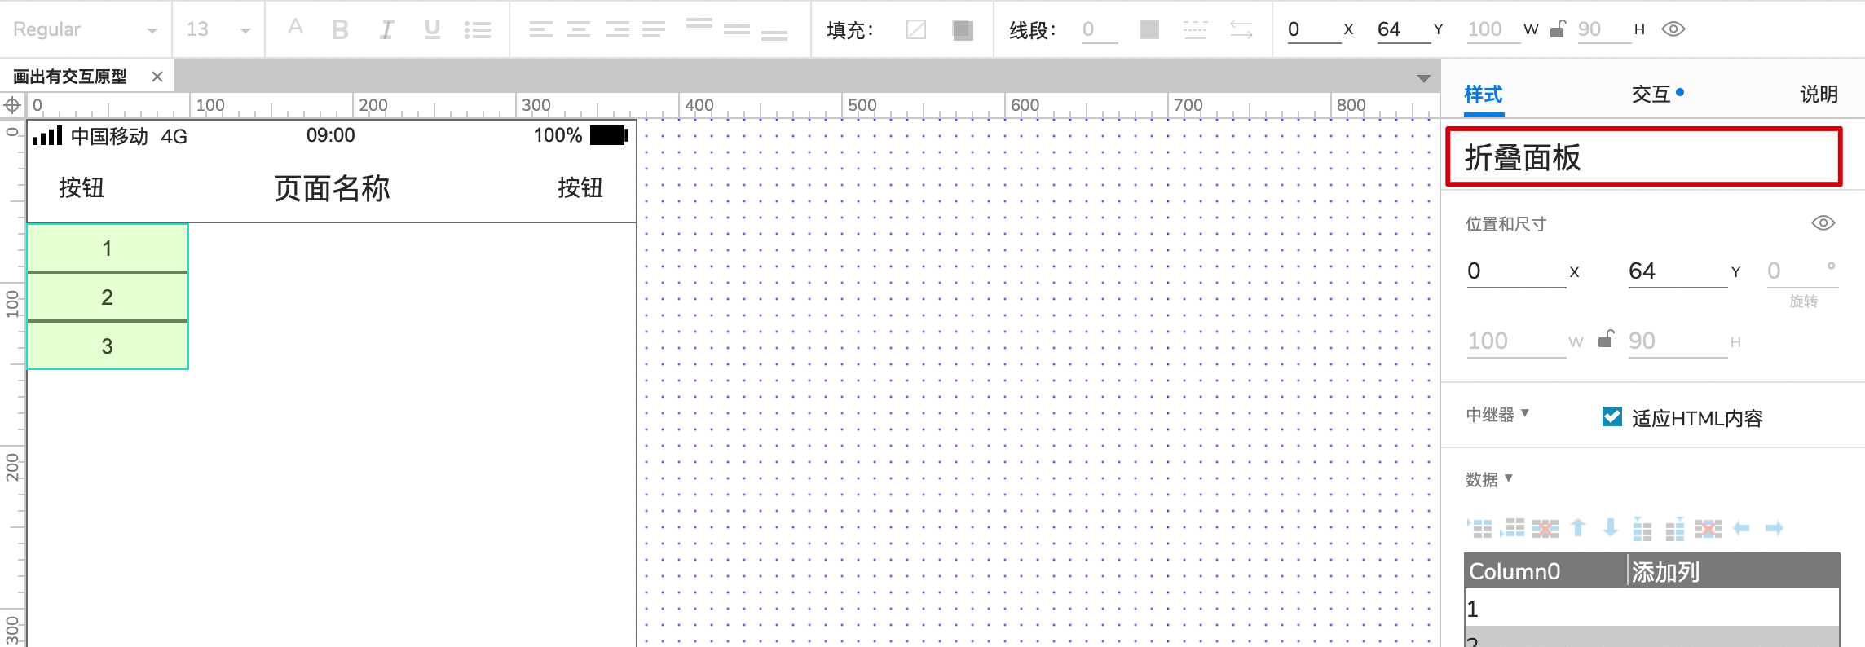
Task: Align text to bottom vertically
Action: [774, 35]
